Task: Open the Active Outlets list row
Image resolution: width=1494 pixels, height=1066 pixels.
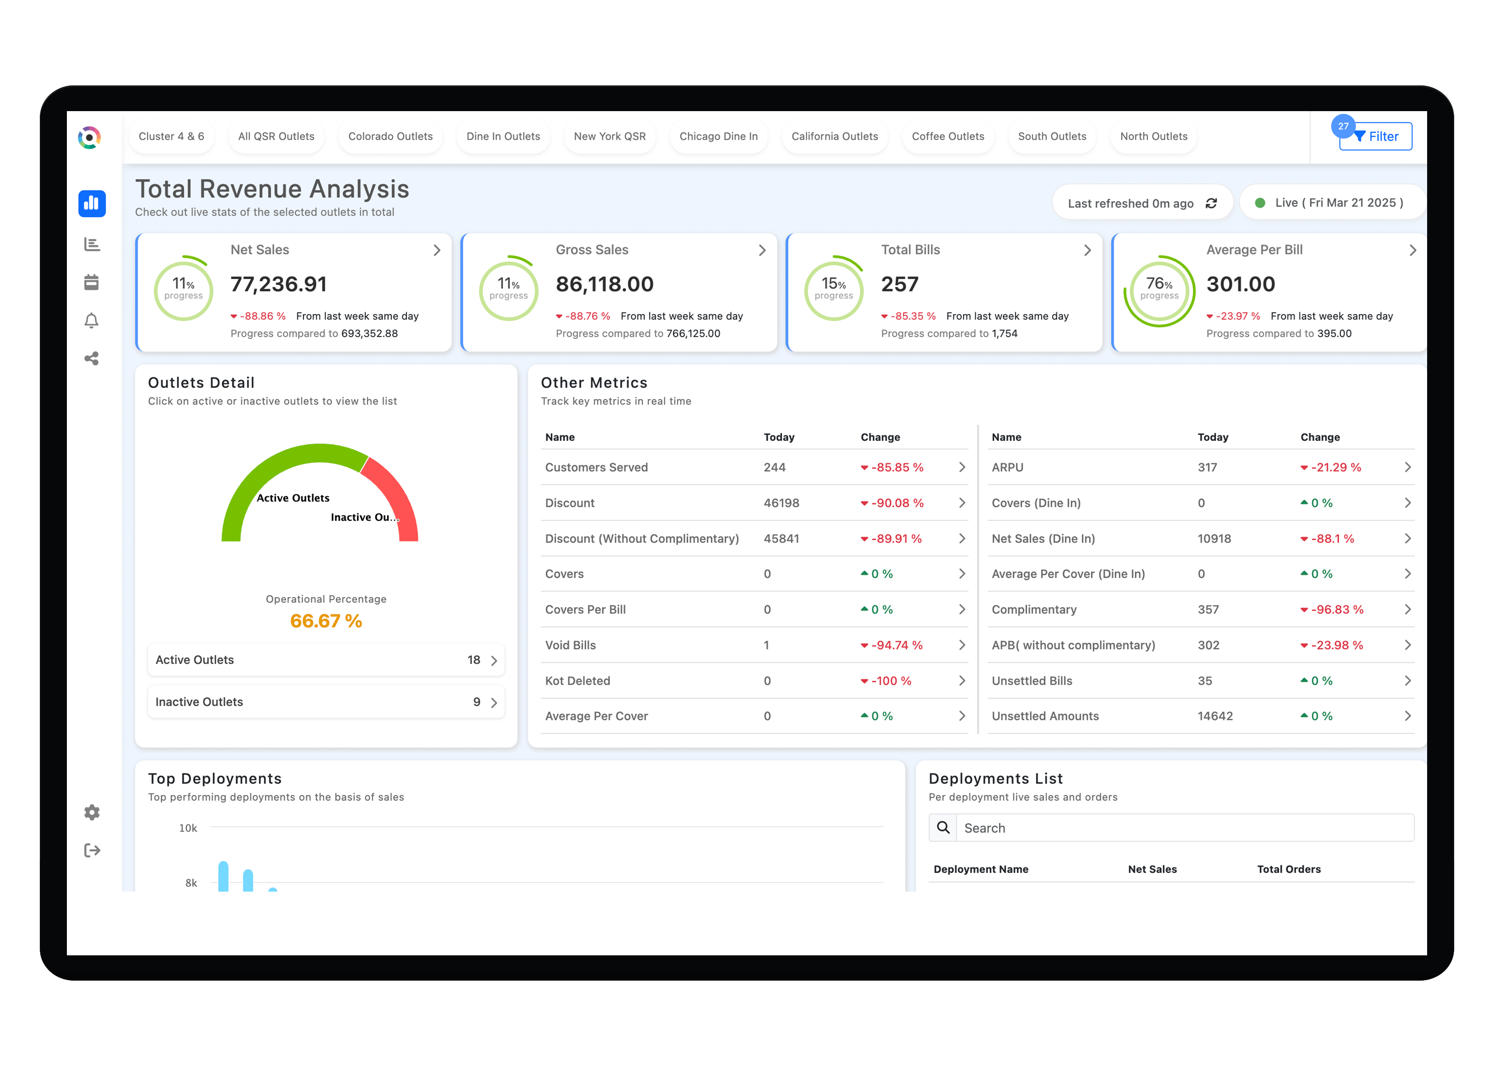Action: 326,659
